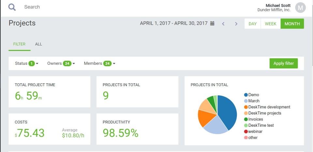Screen dimensions: 313x152
Task: Select the MONTH view toggle
Action: (292, 24)
